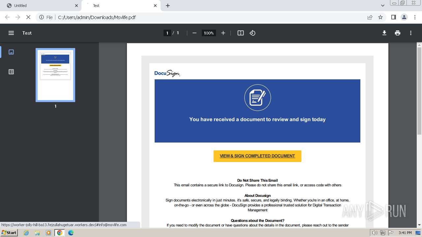Screen dimensions: 422x237
Task: Launch Internet Explorer from taskbar
Action: [26, 233]
